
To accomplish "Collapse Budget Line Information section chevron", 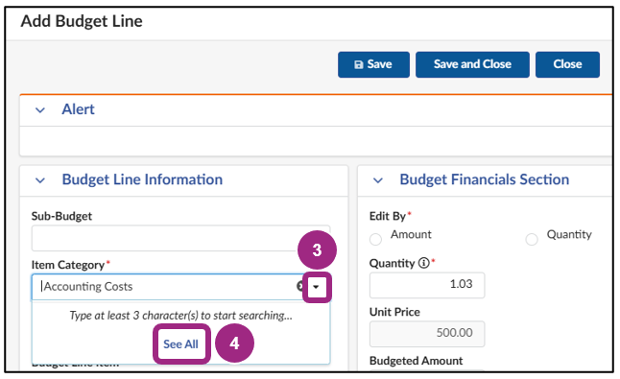I will pos(40,180).
